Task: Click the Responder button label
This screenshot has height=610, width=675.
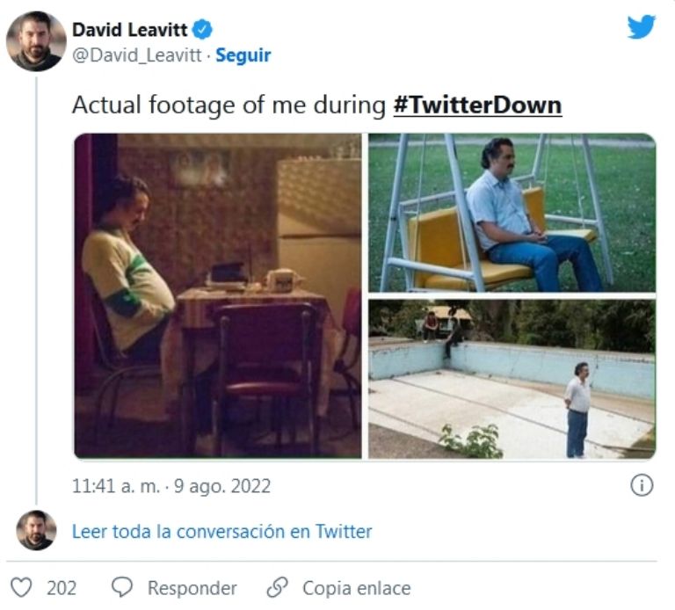Action: pyautogui.click(x=192, y=587)
